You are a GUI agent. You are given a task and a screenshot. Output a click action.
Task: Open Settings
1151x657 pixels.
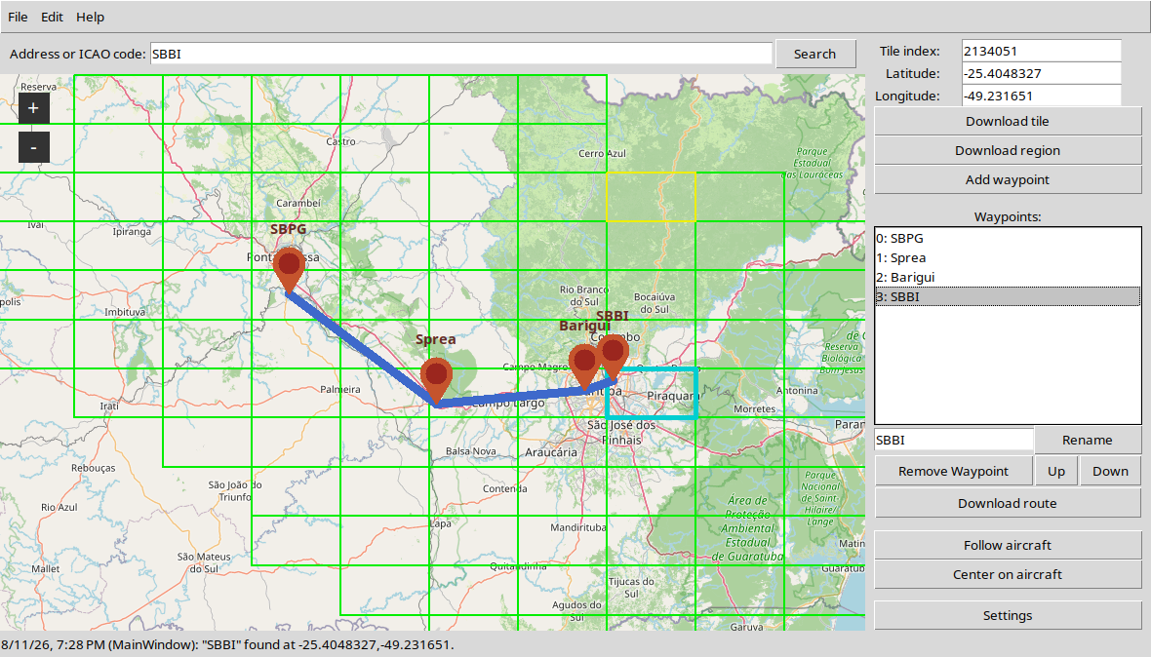tap(1007, 615)
